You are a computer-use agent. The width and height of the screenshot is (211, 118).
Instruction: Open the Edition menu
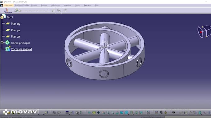point(44,5)
